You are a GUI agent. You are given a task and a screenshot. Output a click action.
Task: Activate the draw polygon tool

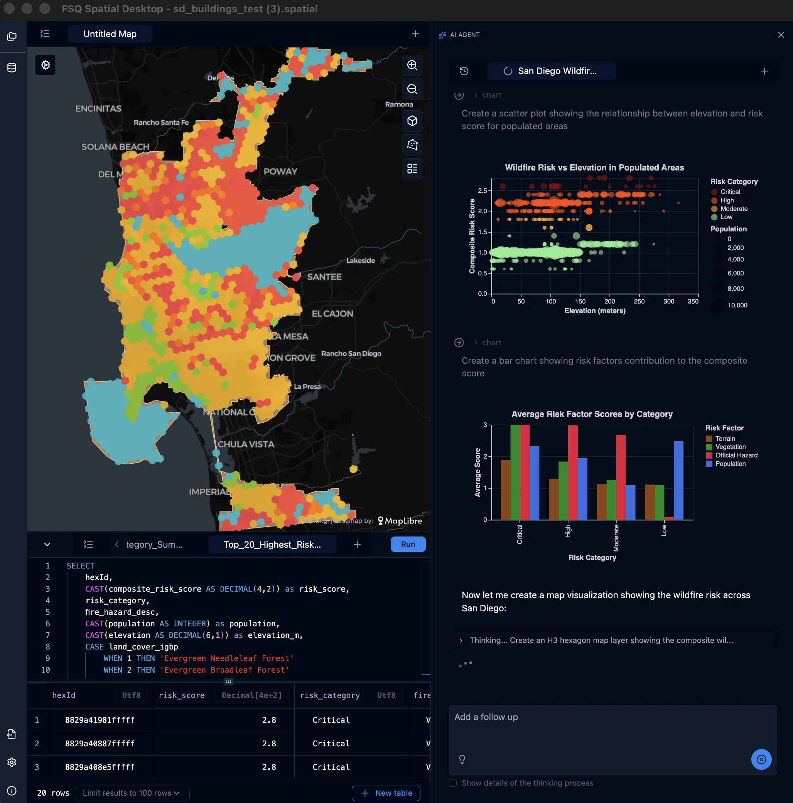click(412, 145)
